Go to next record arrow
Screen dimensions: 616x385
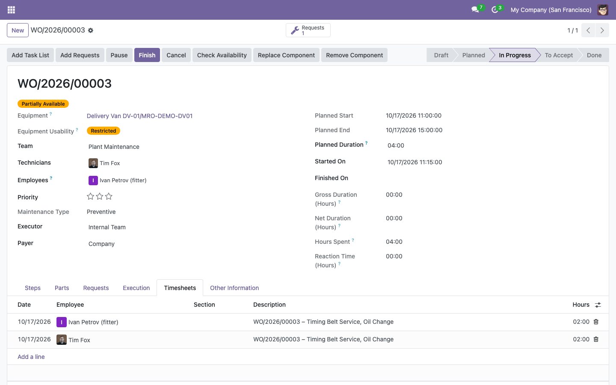point(602,30)
